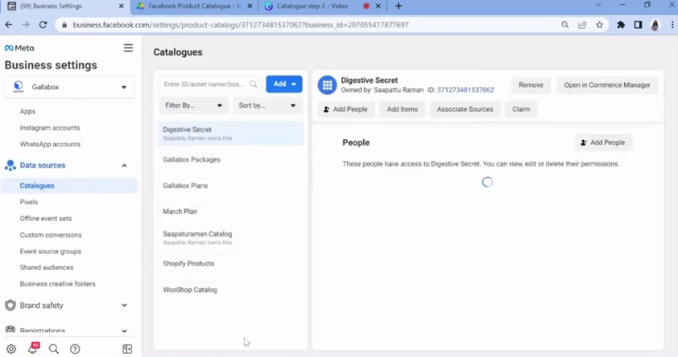This screenshot has height=357, width=678.
Task: Open notifications bell with 99 badge
Action: 33,348
